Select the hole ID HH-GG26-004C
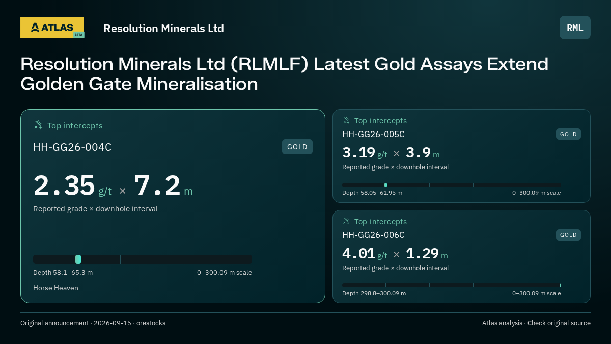The width and height of the screenshot is (611, 344). [x=72, y=147]
